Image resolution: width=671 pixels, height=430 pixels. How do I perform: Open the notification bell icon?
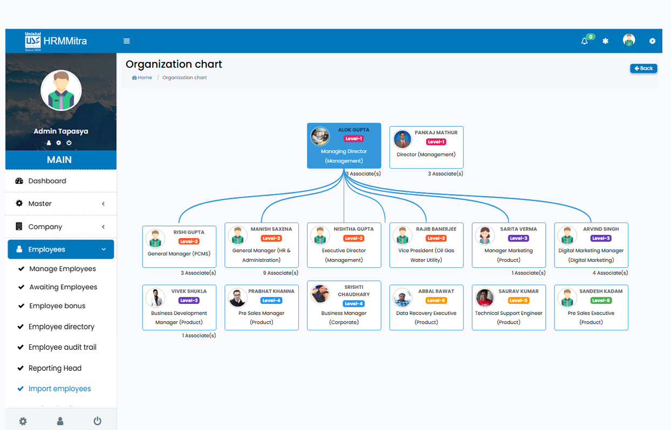[x=584, y=41]
